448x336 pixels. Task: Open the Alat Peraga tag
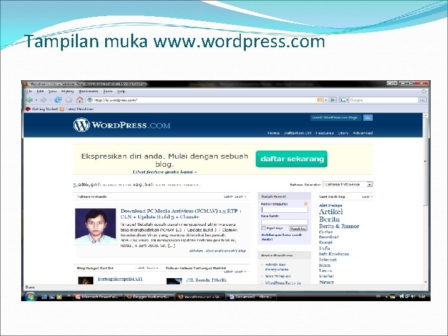coord(330,205)
